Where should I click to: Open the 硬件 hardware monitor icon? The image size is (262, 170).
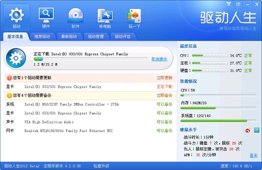[46, 17]
